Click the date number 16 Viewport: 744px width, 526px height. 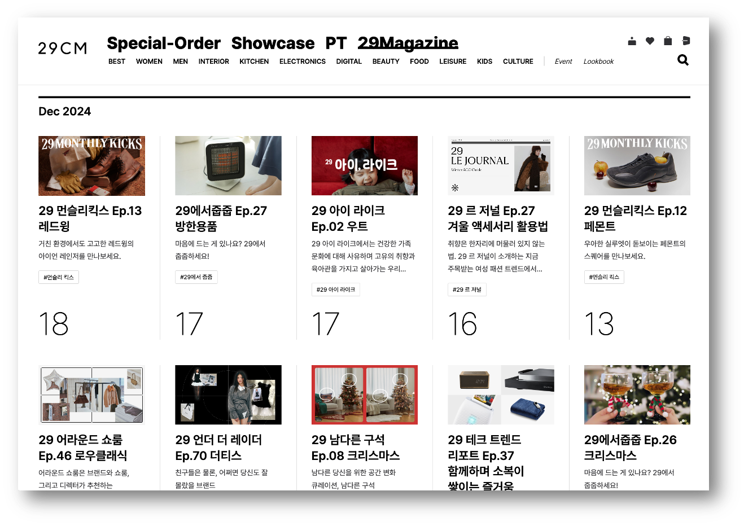[x=462, y=324]
